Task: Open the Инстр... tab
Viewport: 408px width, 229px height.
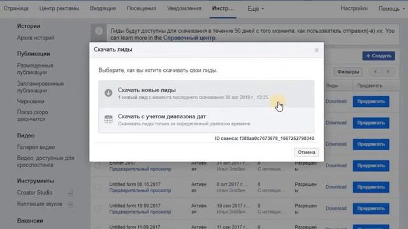Action: click(223, 8)
